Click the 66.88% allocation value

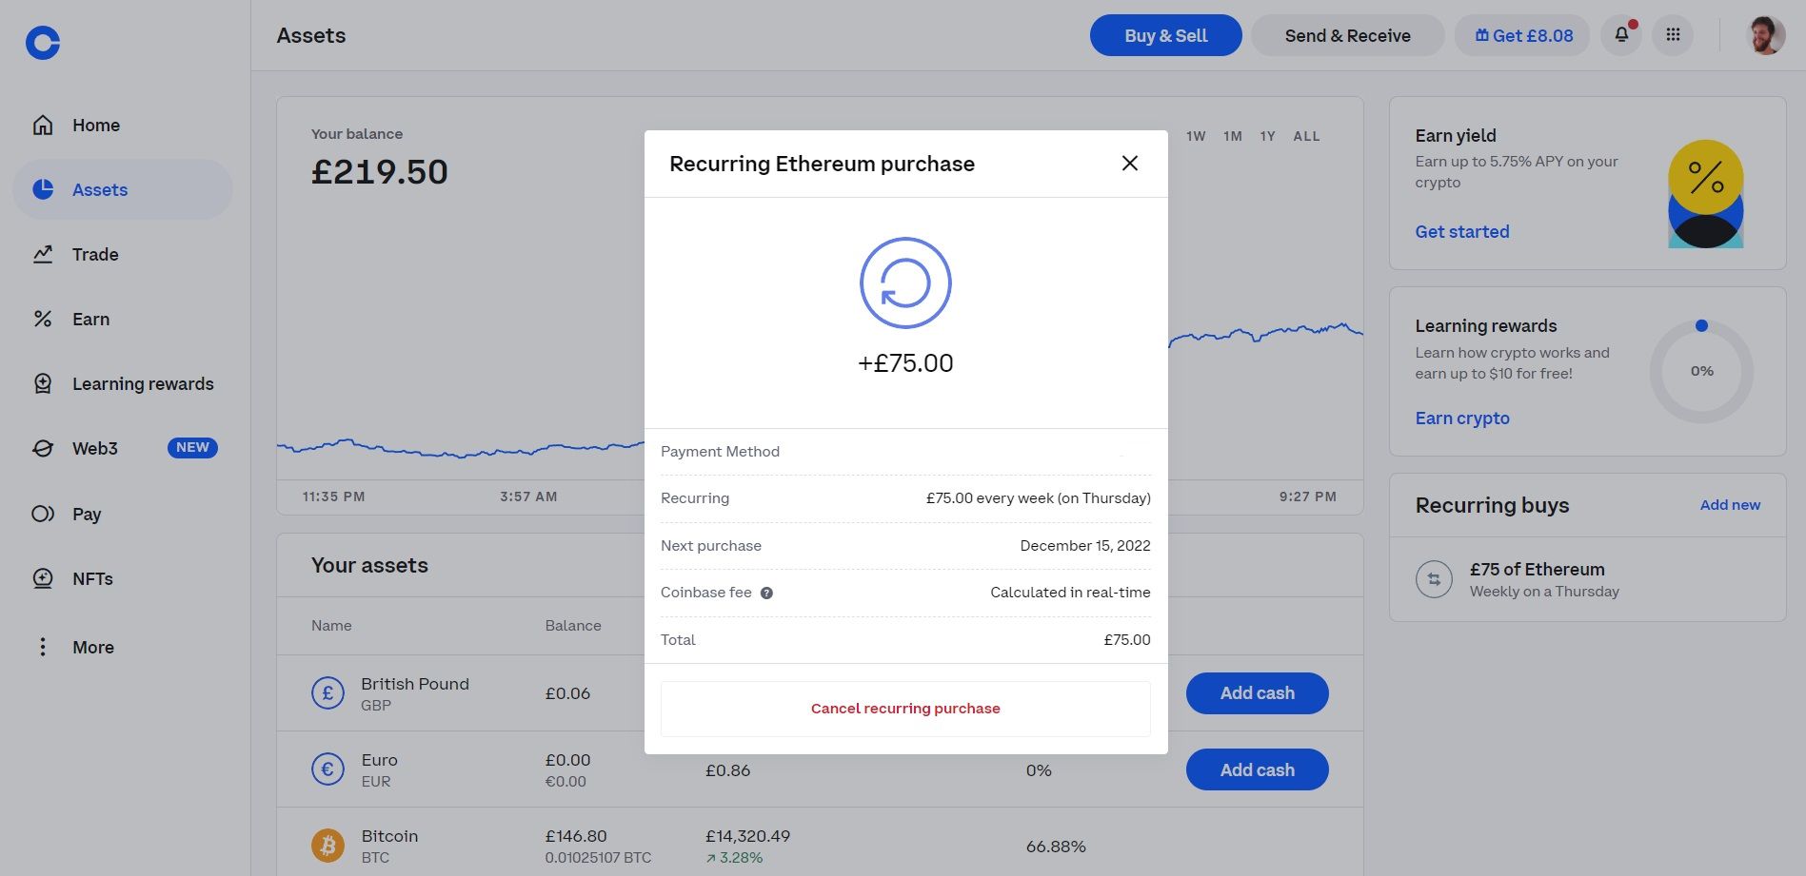(1056, 846)
